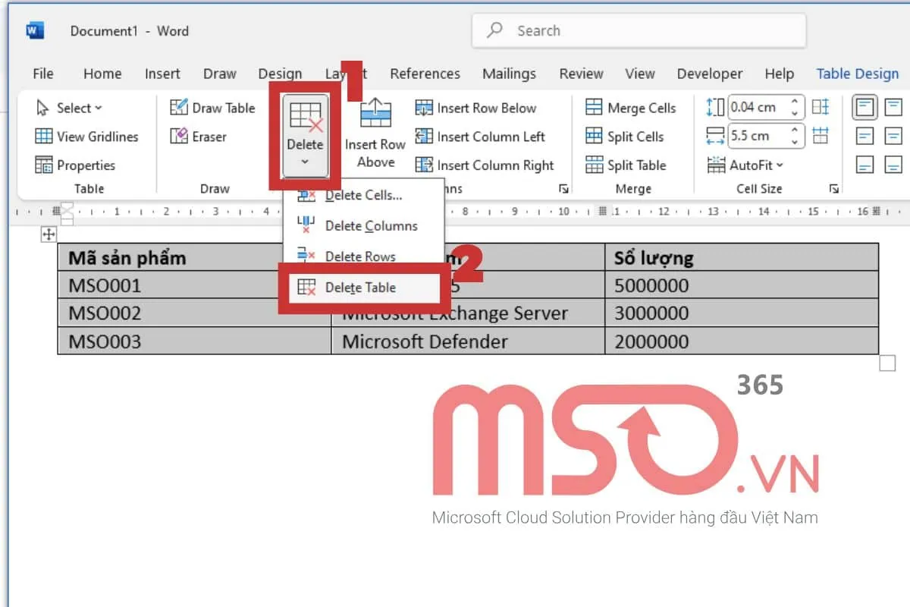Viewport: 910px width, 607px height.
Task: Click Insert Row Below
Action: [476, 108]
